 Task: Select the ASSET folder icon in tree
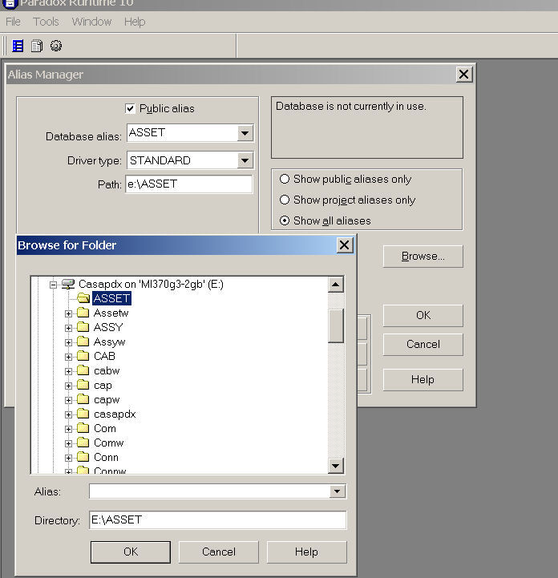(83, 298)
